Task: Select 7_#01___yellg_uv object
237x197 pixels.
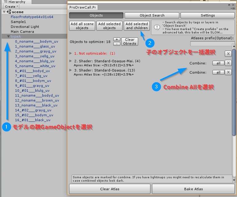Action: tap(31, 76)
